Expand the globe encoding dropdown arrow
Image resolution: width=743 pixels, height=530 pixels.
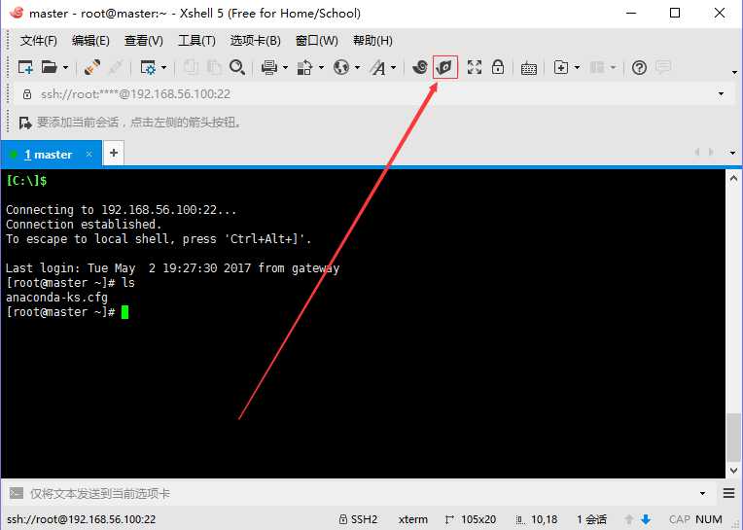point(357,68)
